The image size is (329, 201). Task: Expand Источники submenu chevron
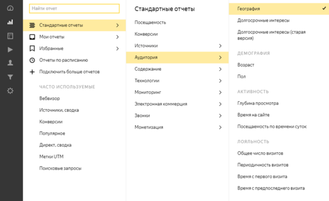(x=220, y=45)
